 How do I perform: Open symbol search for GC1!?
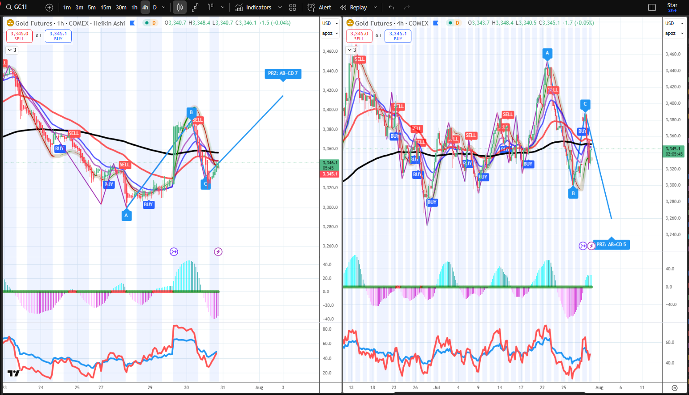pyautogui.click(x=17, y=7)
